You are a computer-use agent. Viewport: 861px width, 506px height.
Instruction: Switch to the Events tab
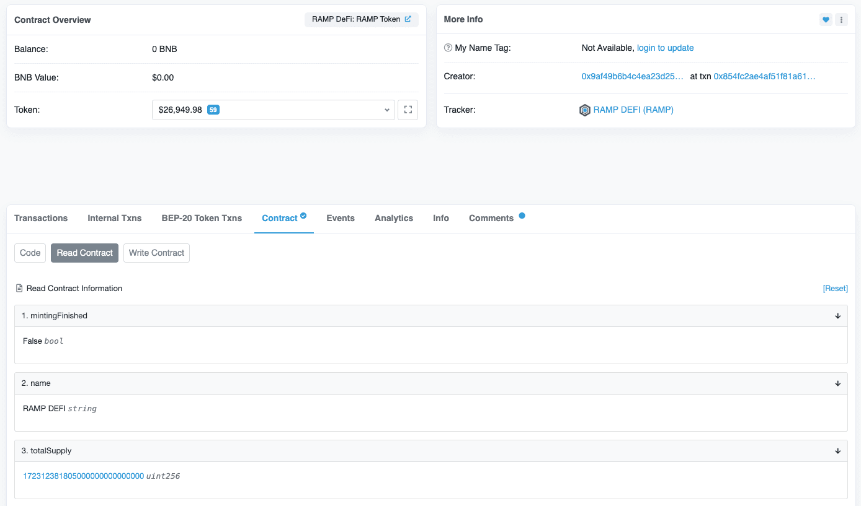pos(341,218)
